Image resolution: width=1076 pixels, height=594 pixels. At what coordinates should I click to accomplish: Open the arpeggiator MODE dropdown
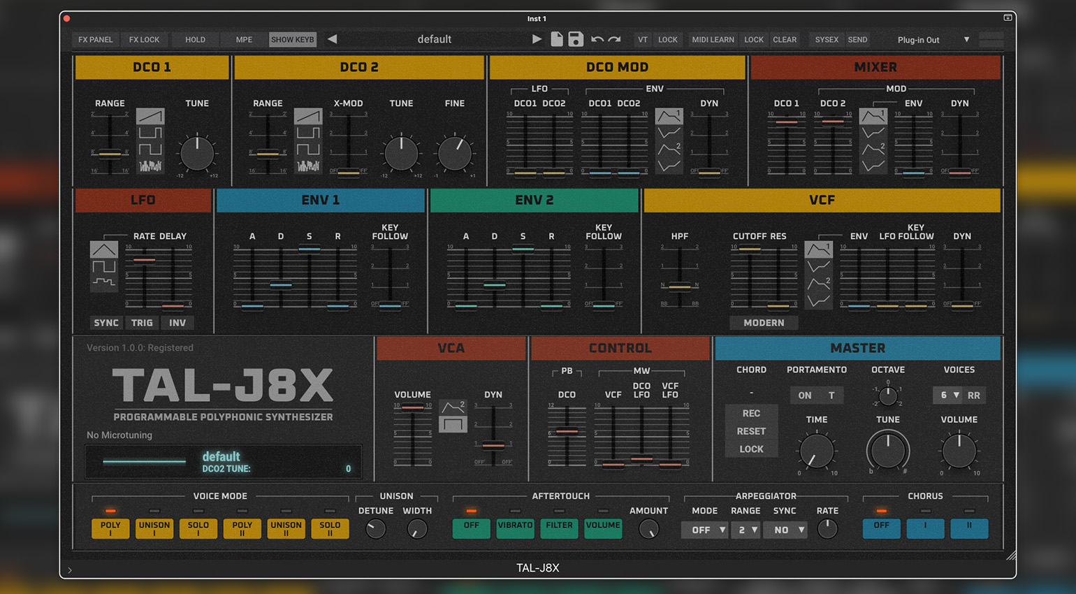click(x=704, y=530)
